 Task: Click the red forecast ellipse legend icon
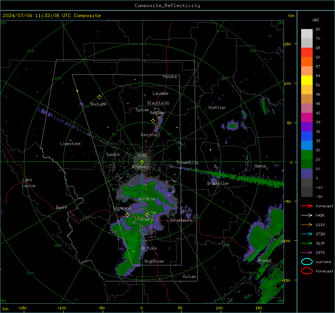coord(307,271)
